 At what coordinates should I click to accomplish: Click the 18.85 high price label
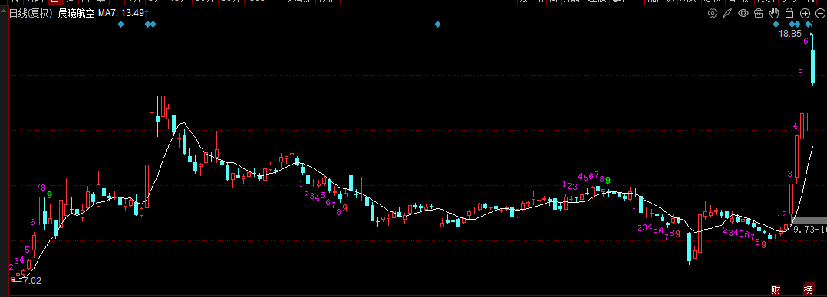pos(790,34)
